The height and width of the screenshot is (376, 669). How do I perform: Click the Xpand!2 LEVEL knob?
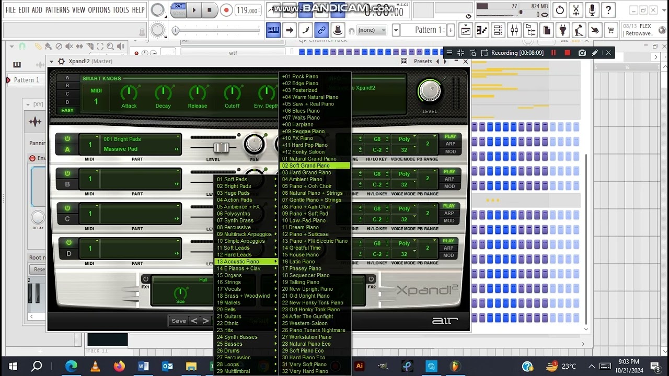[430, 92]
